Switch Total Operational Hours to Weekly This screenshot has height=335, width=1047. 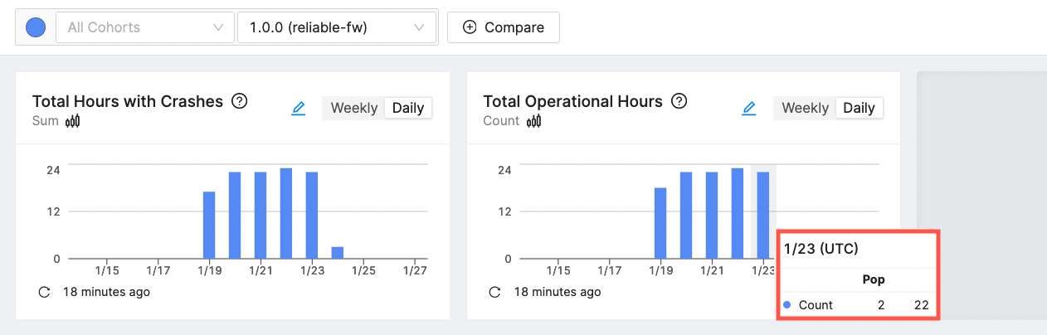805,108
